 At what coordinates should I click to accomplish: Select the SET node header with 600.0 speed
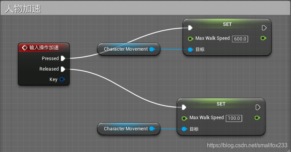point(227,24)
